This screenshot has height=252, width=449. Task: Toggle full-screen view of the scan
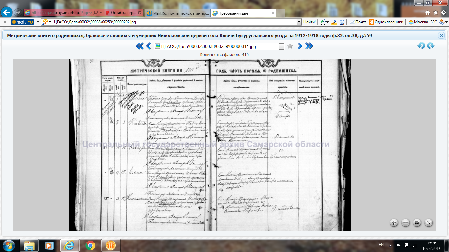click(428, 223)
